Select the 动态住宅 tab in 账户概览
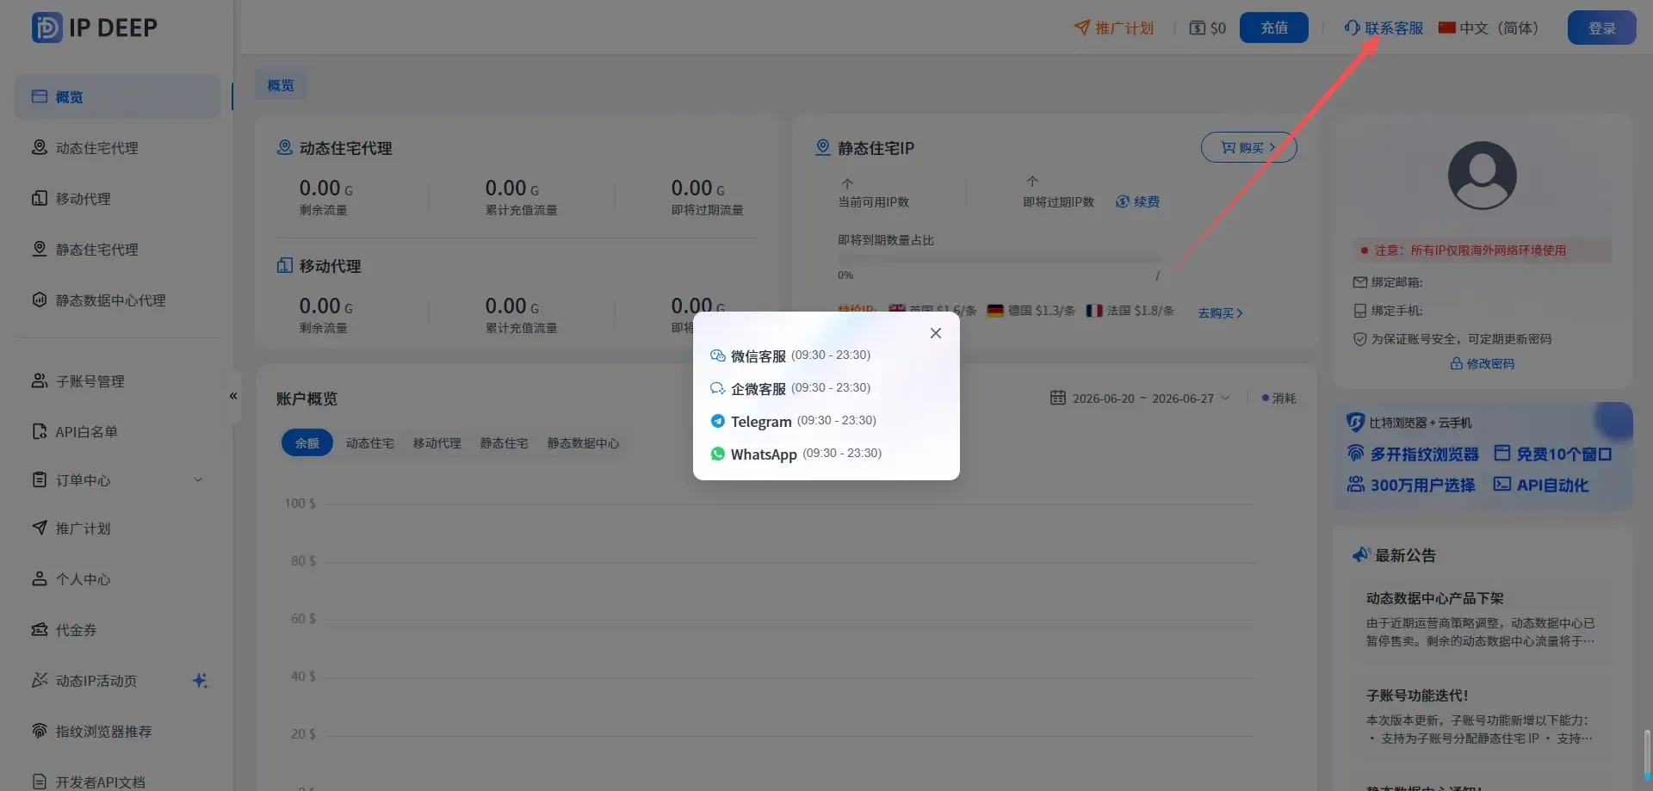This screenshot has width=1653, height=791. coord(370,442)
